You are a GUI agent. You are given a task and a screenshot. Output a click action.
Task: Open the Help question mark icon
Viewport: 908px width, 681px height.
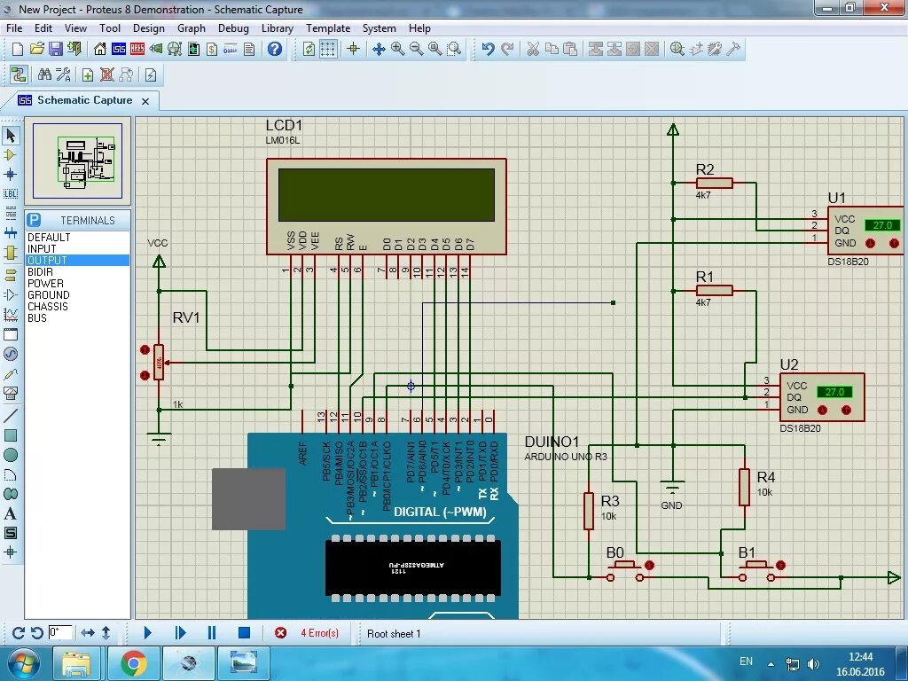pyautogui.click(x=275, y=50)
